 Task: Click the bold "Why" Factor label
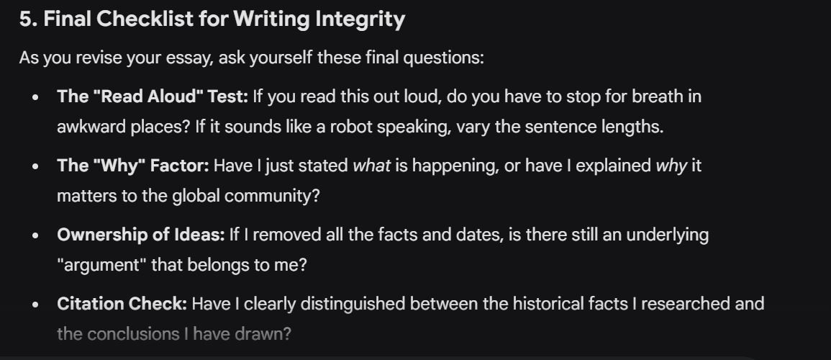(x=133, y=166)
